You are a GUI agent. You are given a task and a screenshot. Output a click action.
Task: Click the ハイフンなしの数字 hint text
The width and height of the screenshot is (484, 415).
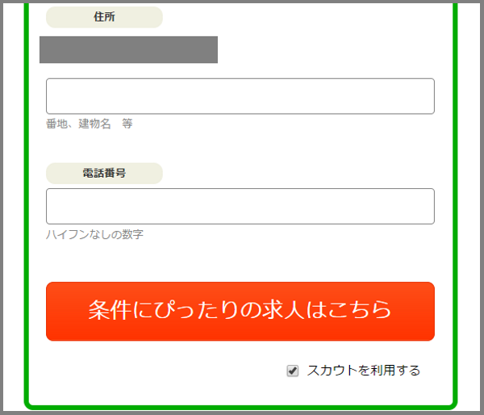(x=94, y=235)
